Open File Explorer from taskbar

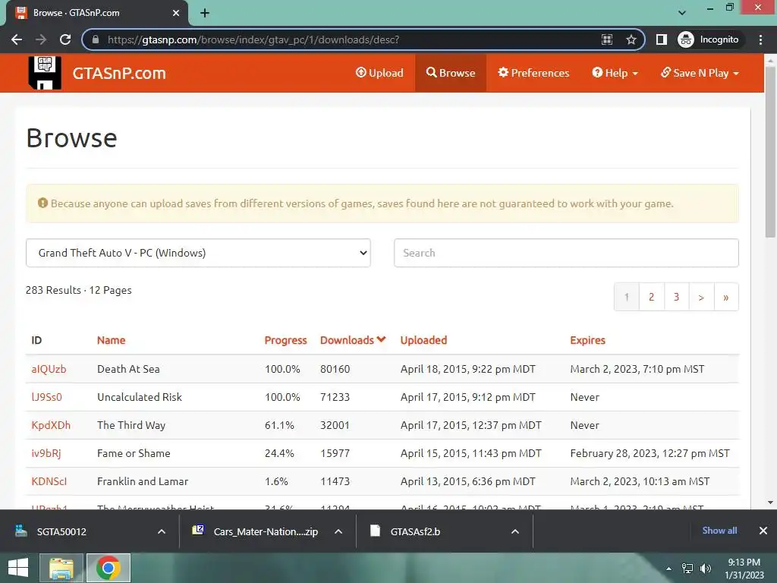[61, 568]
